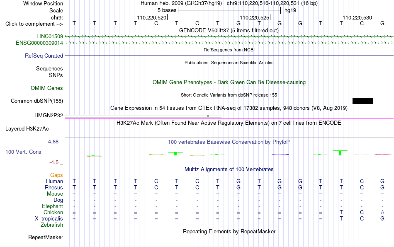Click the X_tropicalis alignment row label
The width and height of the screenshot is (394, 247).
click(49, 219)
